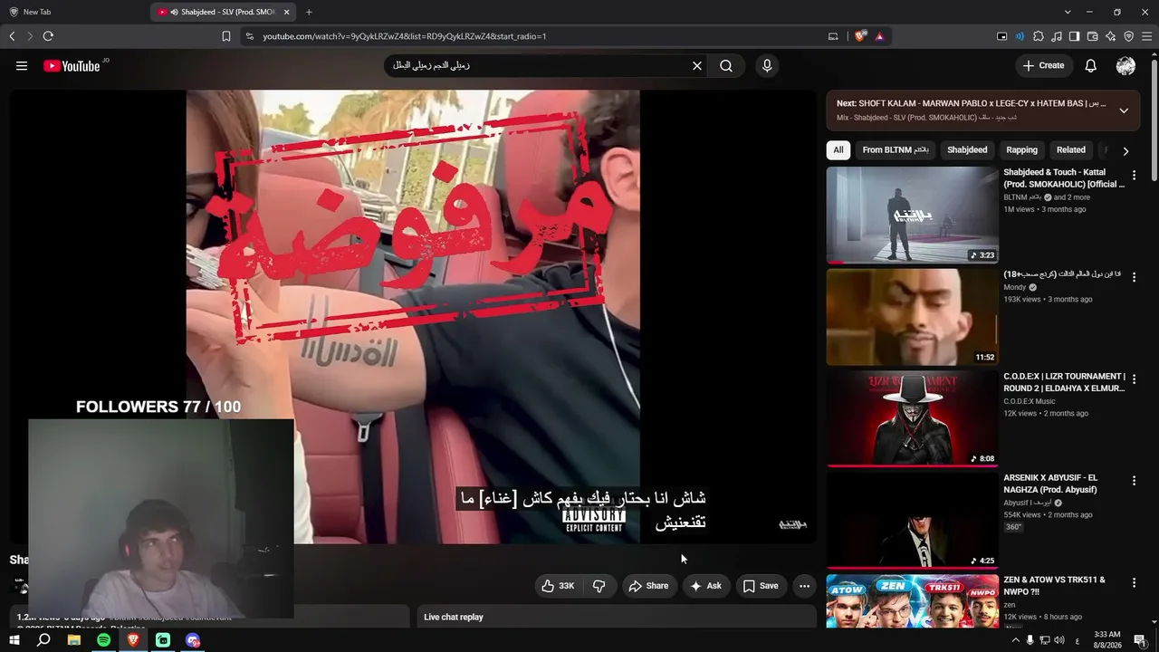
Task: Dislike the current video
Action: pos(599,586)
